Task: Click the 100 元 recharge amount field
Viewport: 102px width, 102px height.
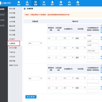Action: point(34,43)
